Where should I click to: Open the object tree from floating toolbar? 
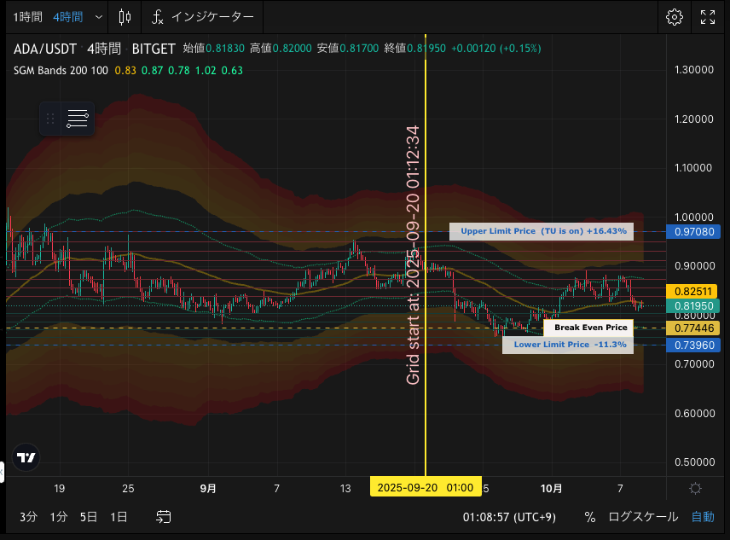(78, 119)
